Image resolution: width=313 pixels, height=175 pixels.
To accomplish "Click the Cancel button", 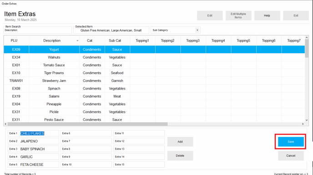I will point(291,155).
